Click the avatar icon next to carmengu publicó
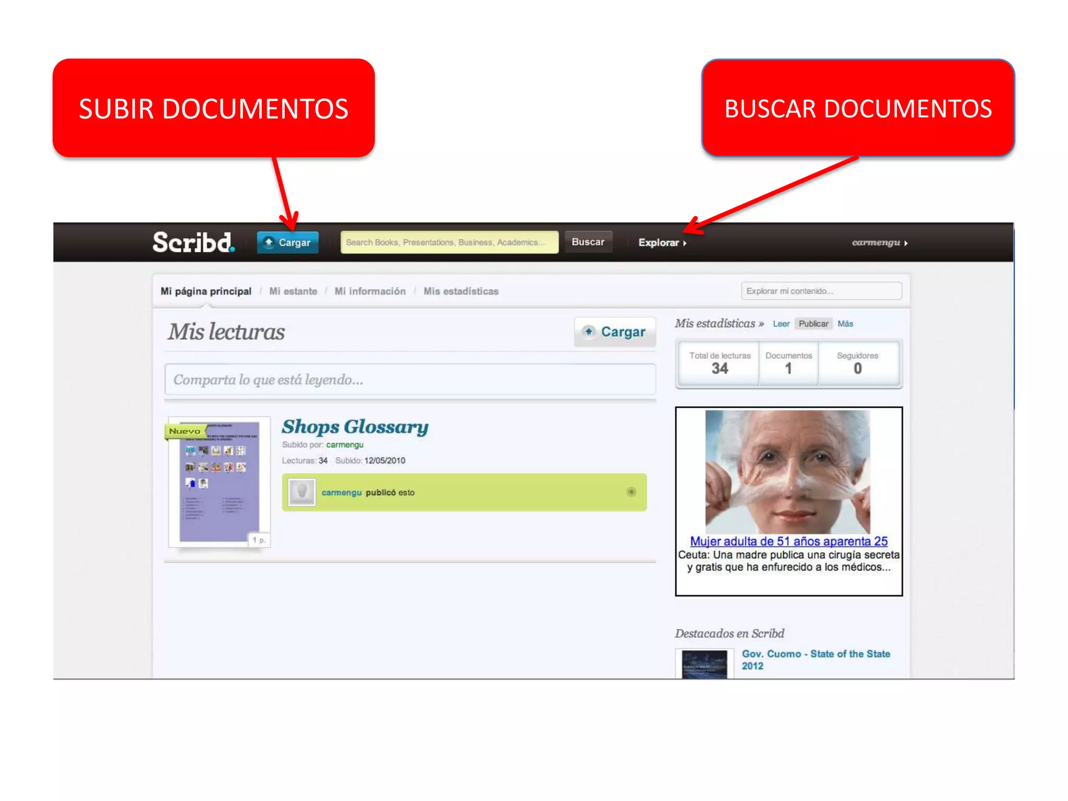 pyautogui.click(x=302, y=492)
